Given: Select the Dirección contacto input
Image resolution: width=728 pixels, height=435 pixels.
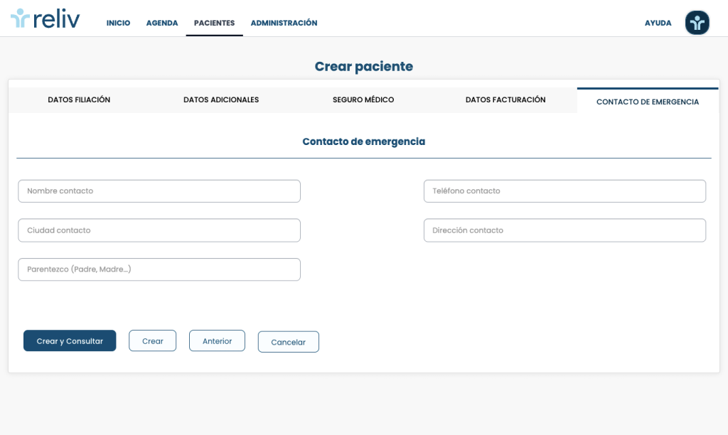Looking at the screenshot, I should pyautogui.click(x=564, y=230).
